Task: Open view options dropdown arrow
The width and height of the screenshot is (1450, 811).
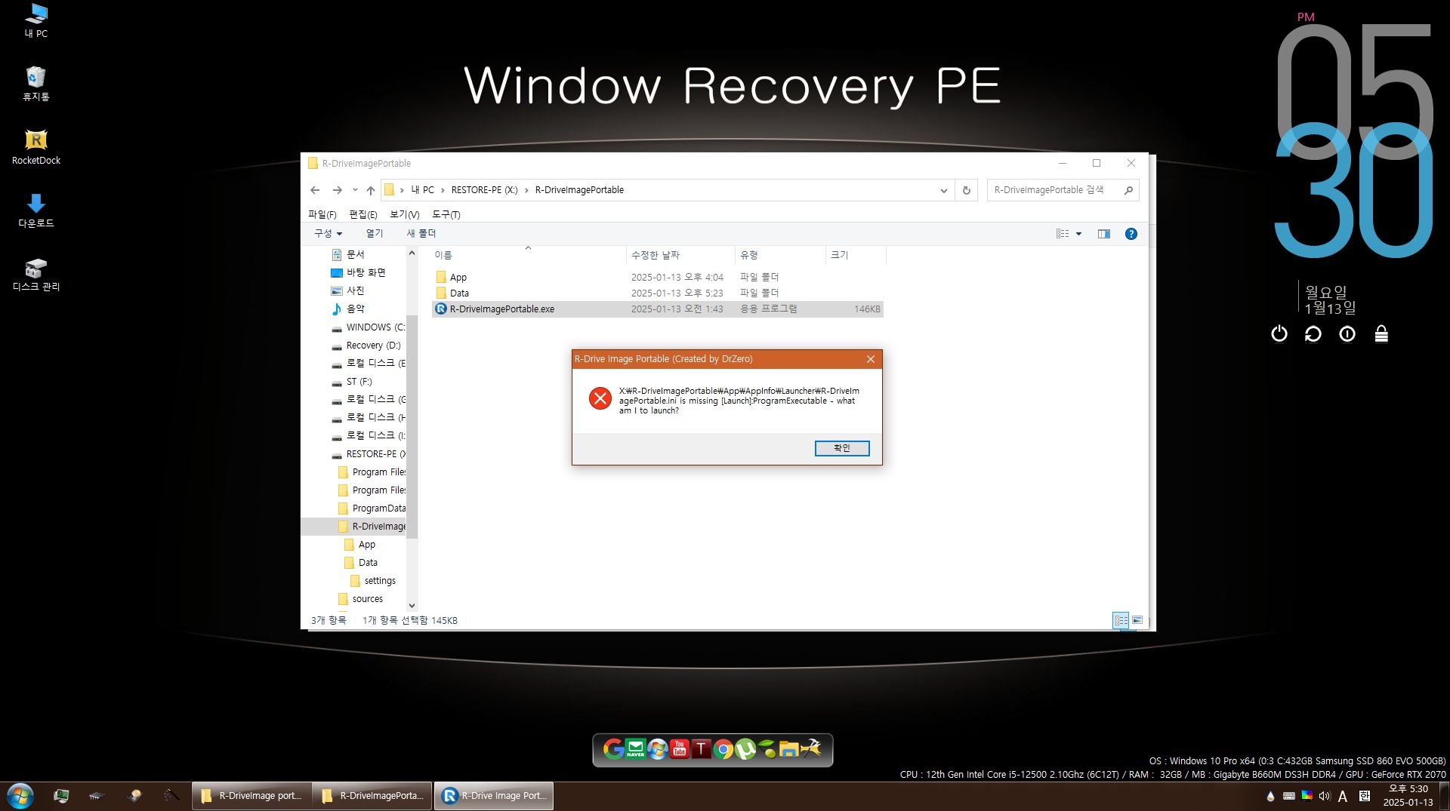Action: [x=1078, y=234]
